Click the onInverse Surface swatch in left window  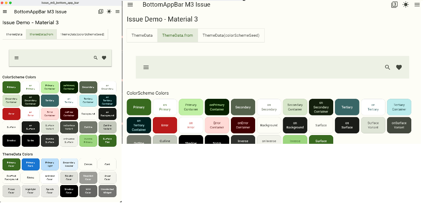click(69, 140)
